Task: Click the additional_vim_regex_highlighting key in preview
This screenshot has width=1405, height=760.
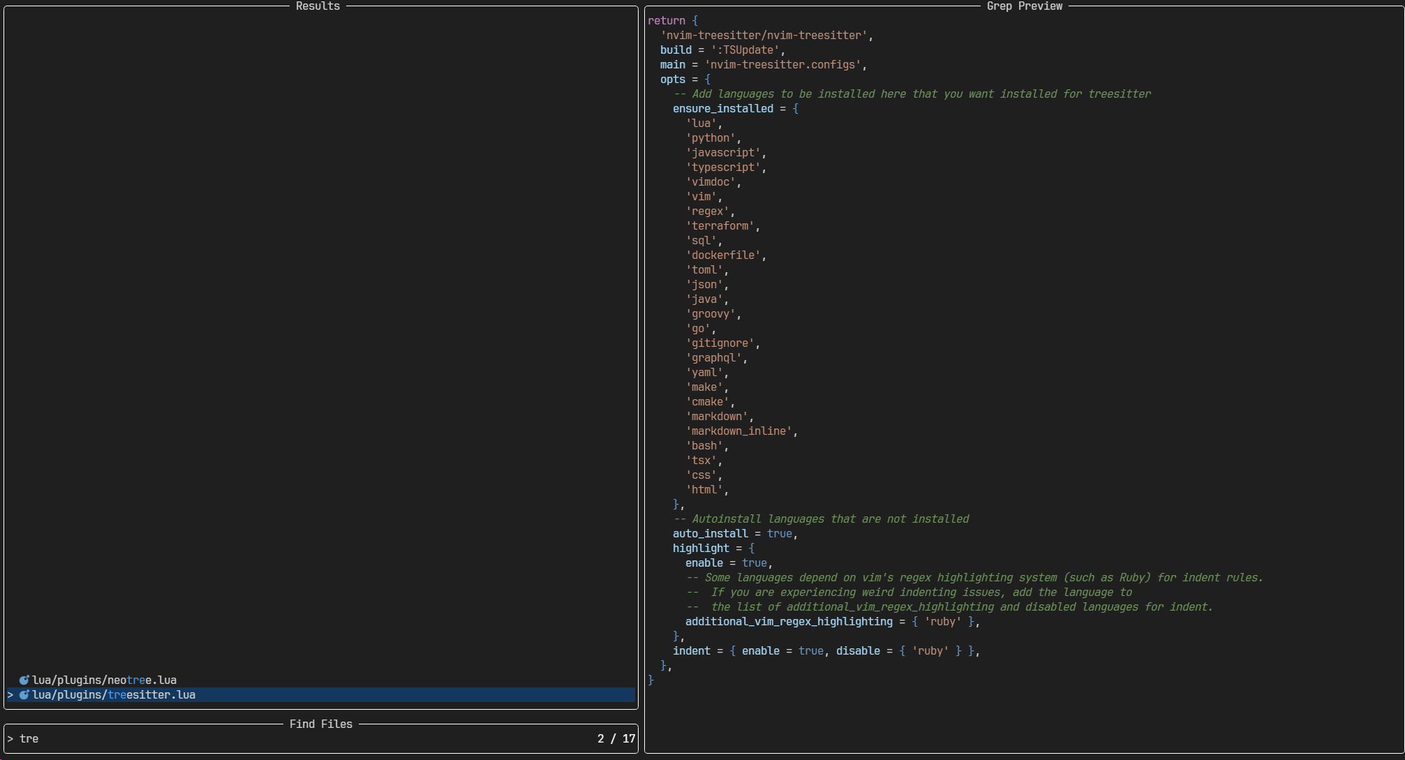Action: click(789, 622)
